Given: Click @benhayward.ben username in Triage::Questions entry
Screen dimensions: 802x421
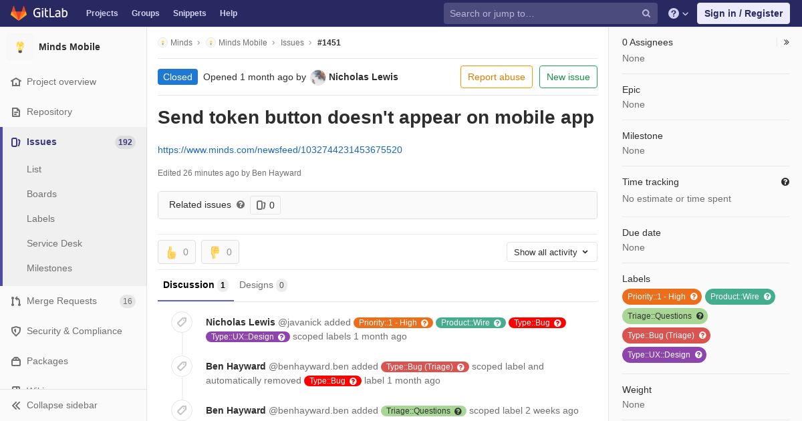Looking at the screenshot, I should pos(309,410).
